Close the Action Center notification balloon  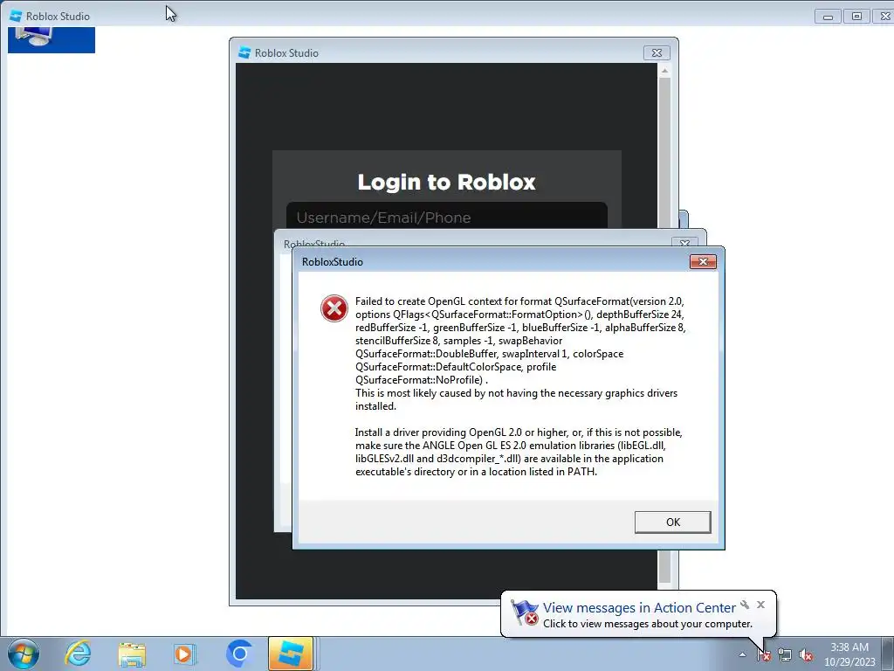(760, 605)
